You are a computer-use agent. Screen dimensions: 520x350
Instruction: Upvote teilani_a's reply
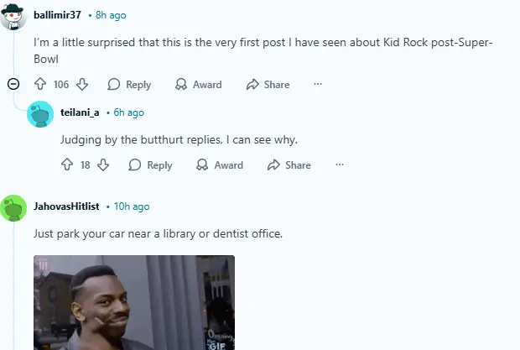(67, 165)
